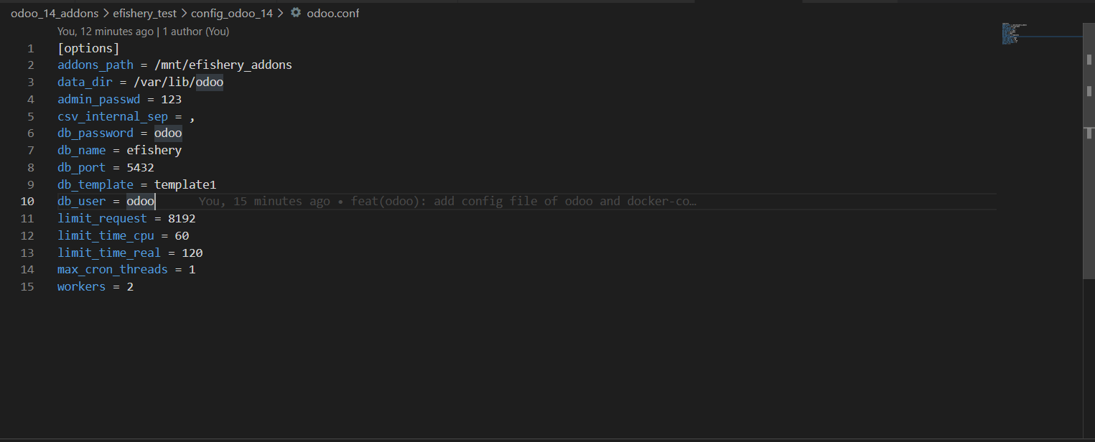The image size is (1095, 442).
Task: Select the odoo.conf breadcrumb item
Action: click(332, 12)
